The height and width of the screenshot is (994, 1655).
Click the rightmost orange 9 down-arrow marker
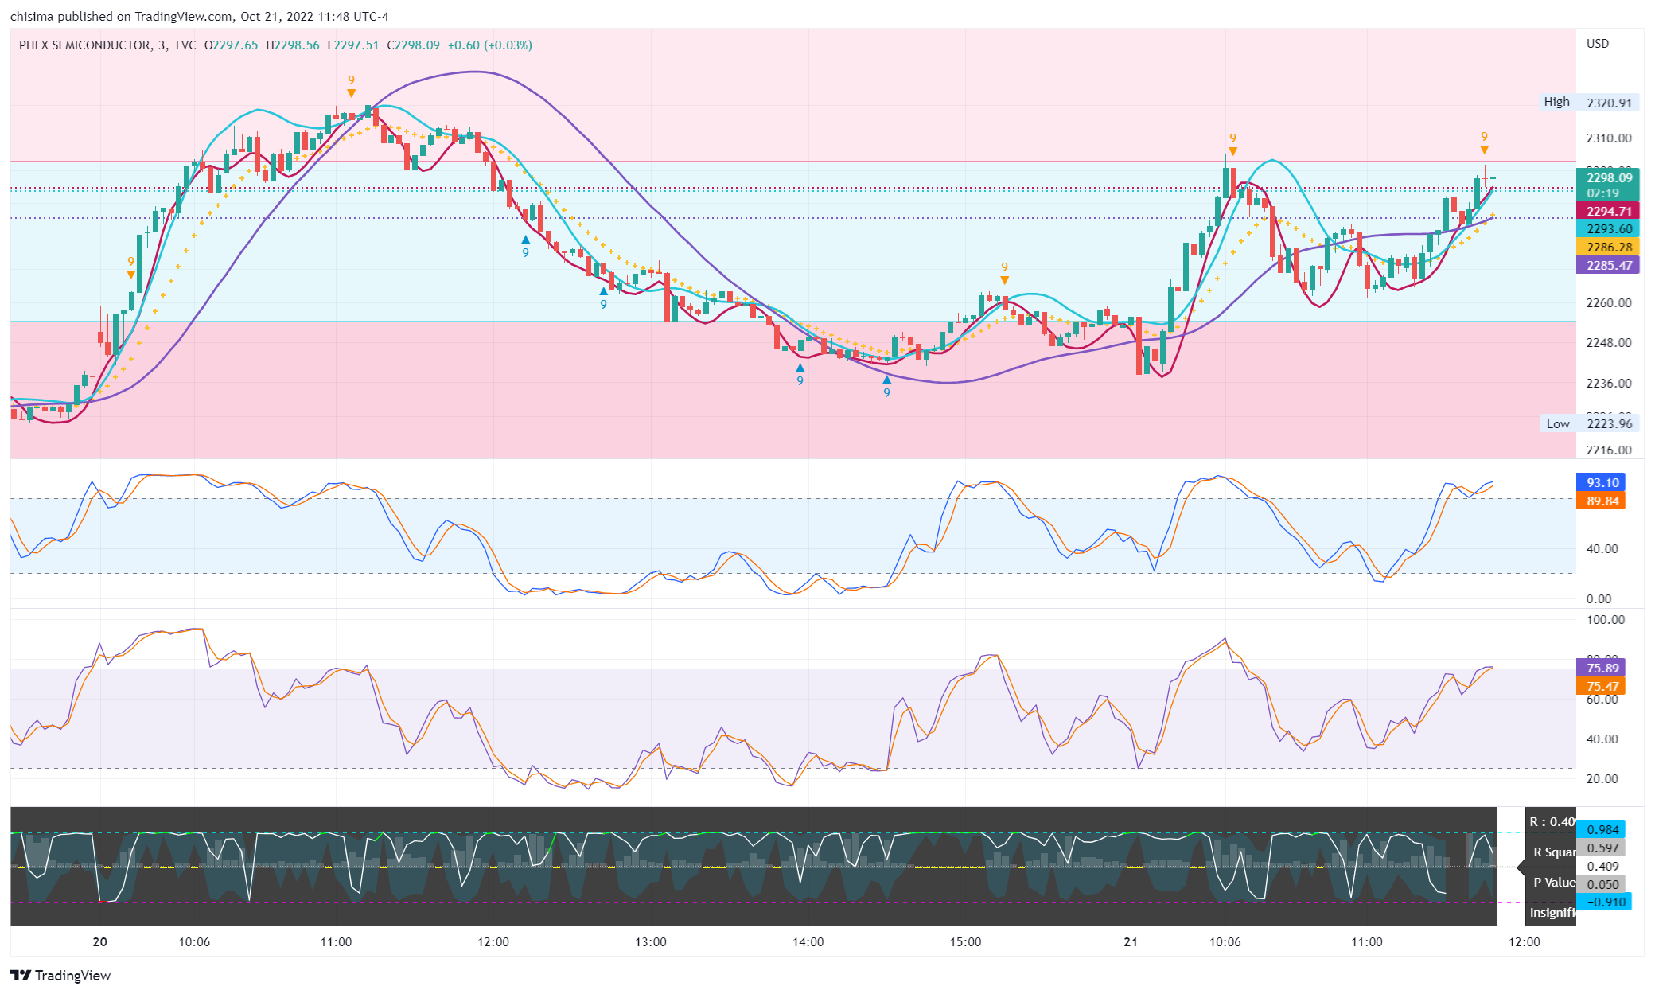pos(1484,143)
